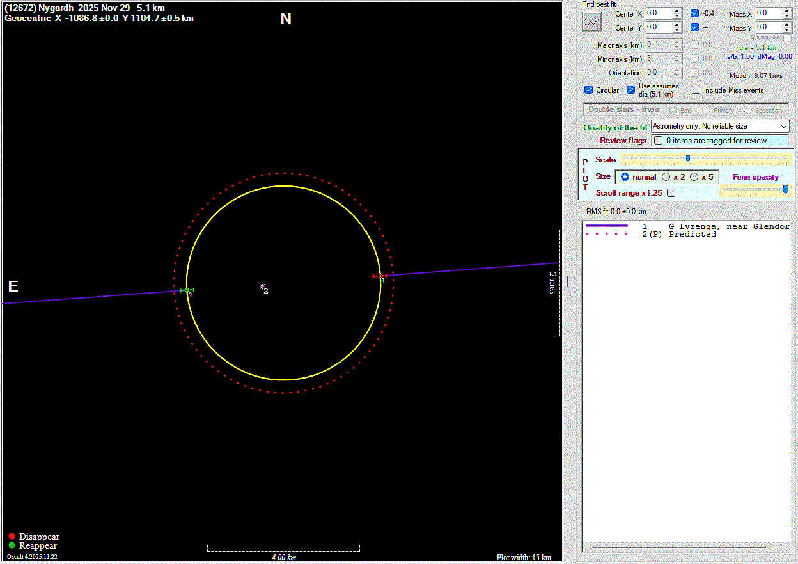Select the Predicted entry in the legend list

tap(692, 234)
